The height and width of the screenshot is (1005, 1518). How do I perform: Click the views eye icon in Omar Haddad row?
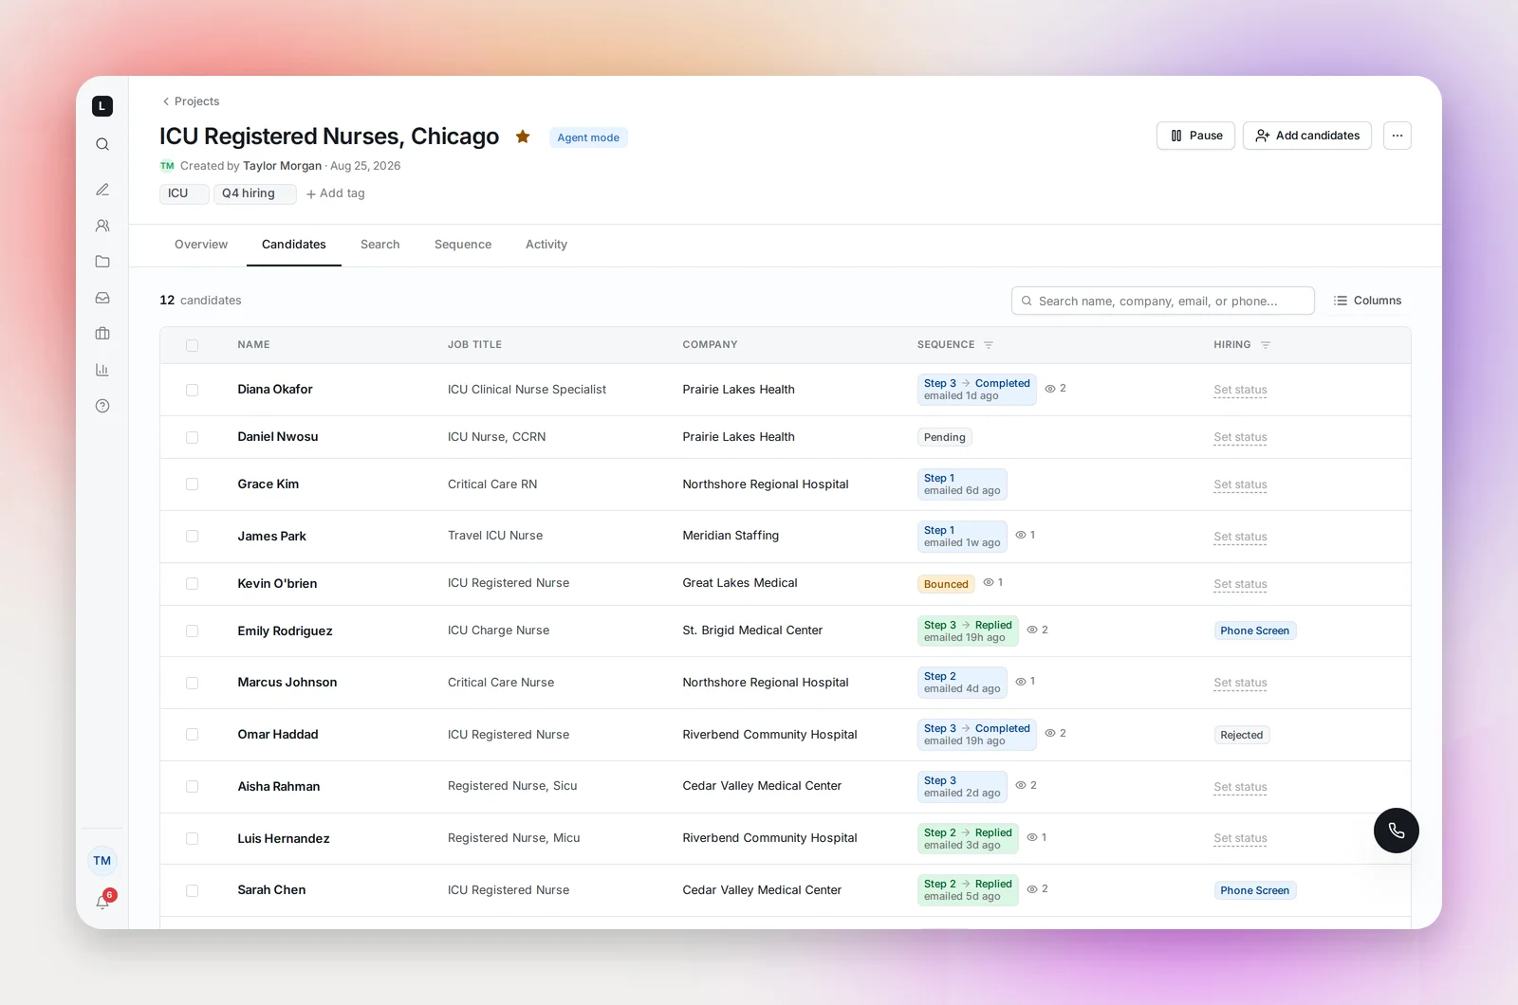[x=1050, y=733]
